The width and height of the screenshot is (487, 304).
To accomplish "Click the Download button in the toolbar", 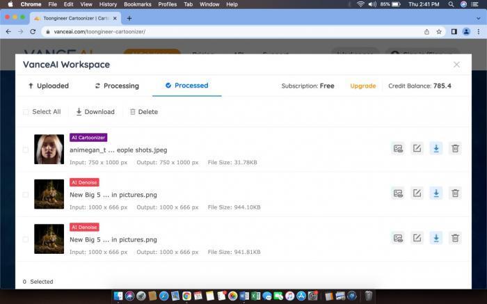I will (95, 112).
